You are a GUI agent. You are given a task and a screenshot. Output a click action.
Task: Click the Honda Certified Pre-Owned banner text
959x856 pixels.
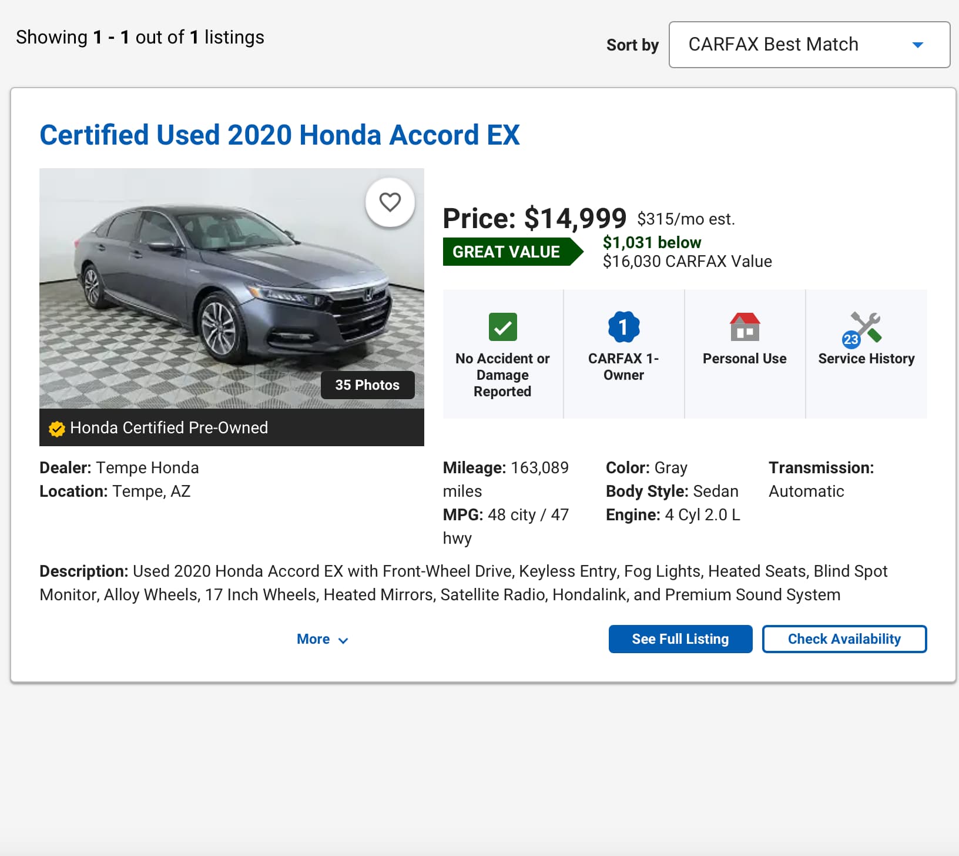[x=169, y=427]
